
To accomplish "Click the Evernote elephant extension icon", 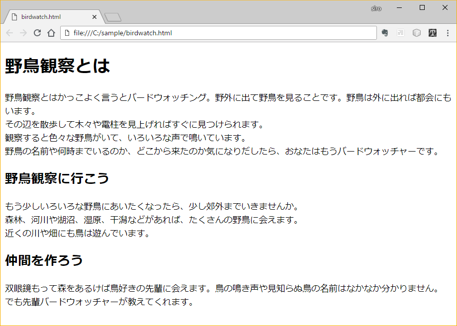I will [x=384, y=33].
